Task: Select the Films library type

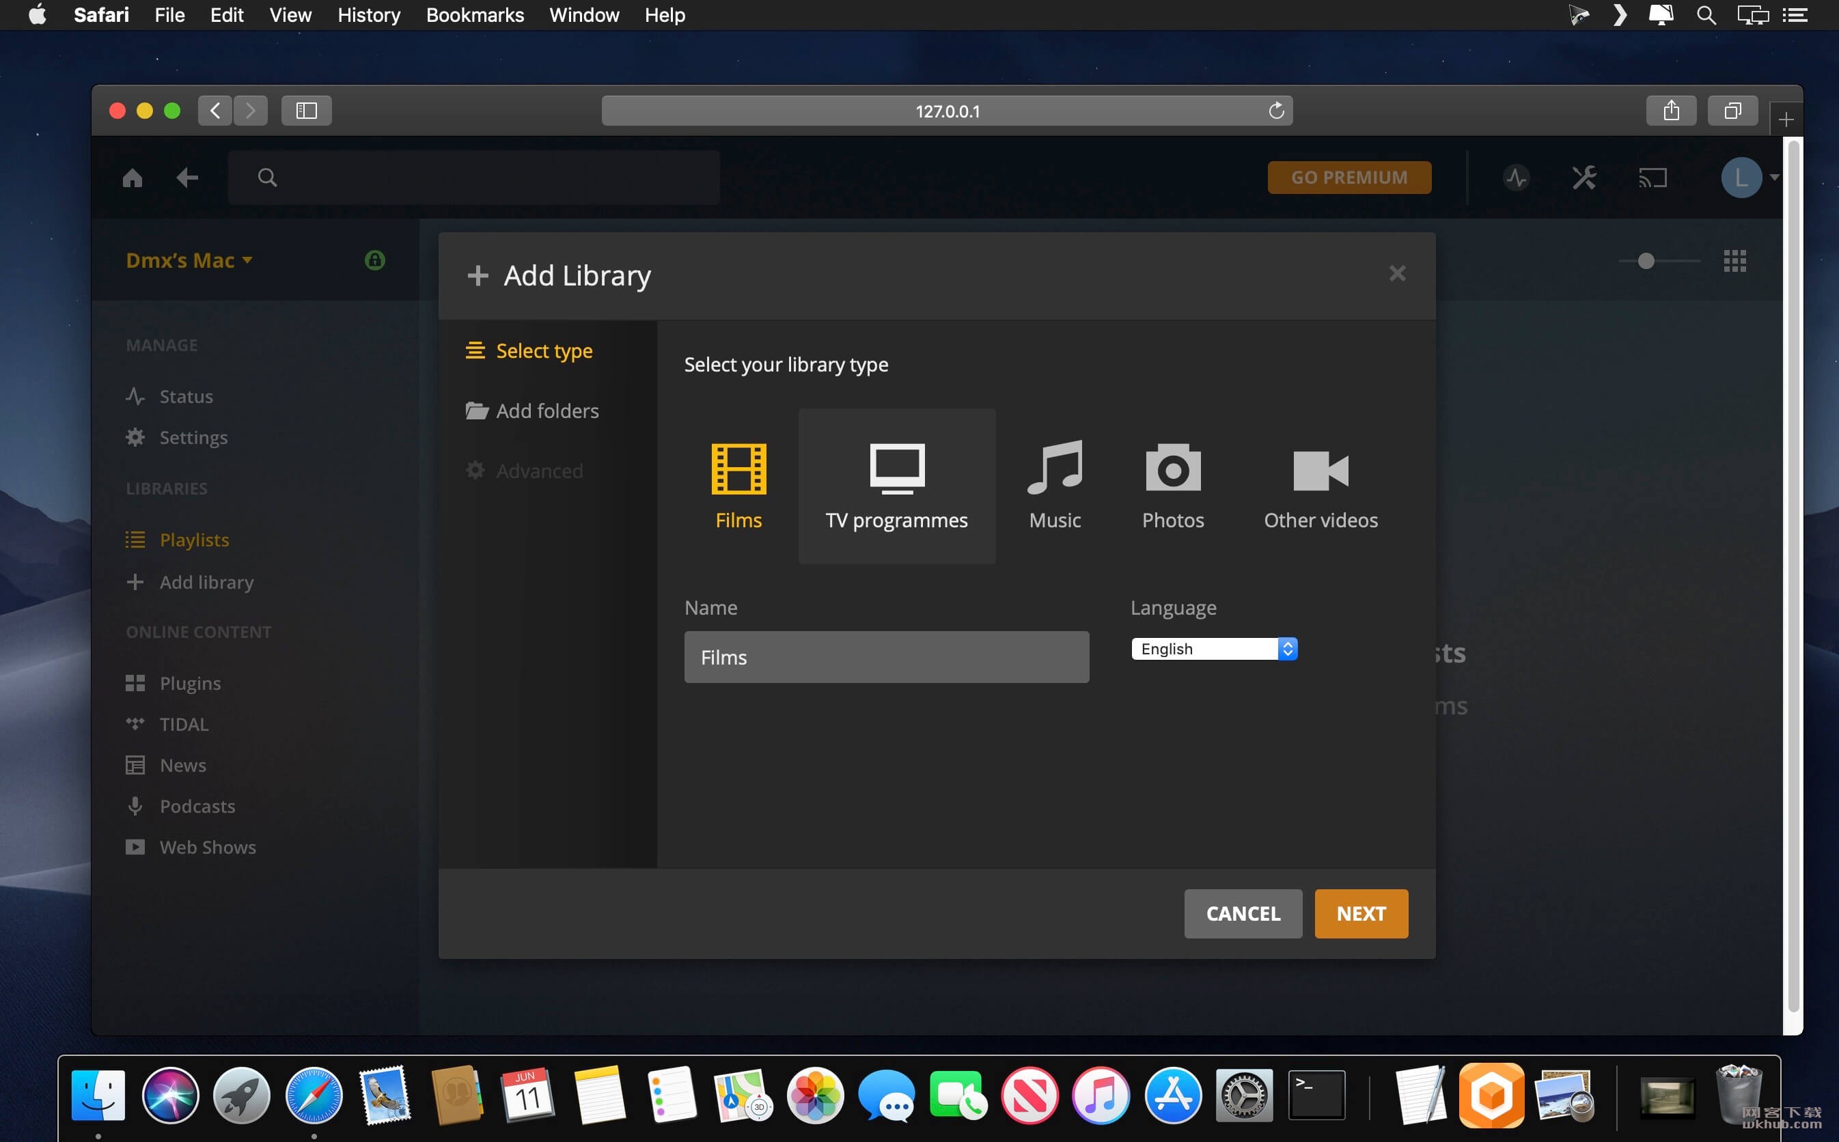Action: point(738,486)
